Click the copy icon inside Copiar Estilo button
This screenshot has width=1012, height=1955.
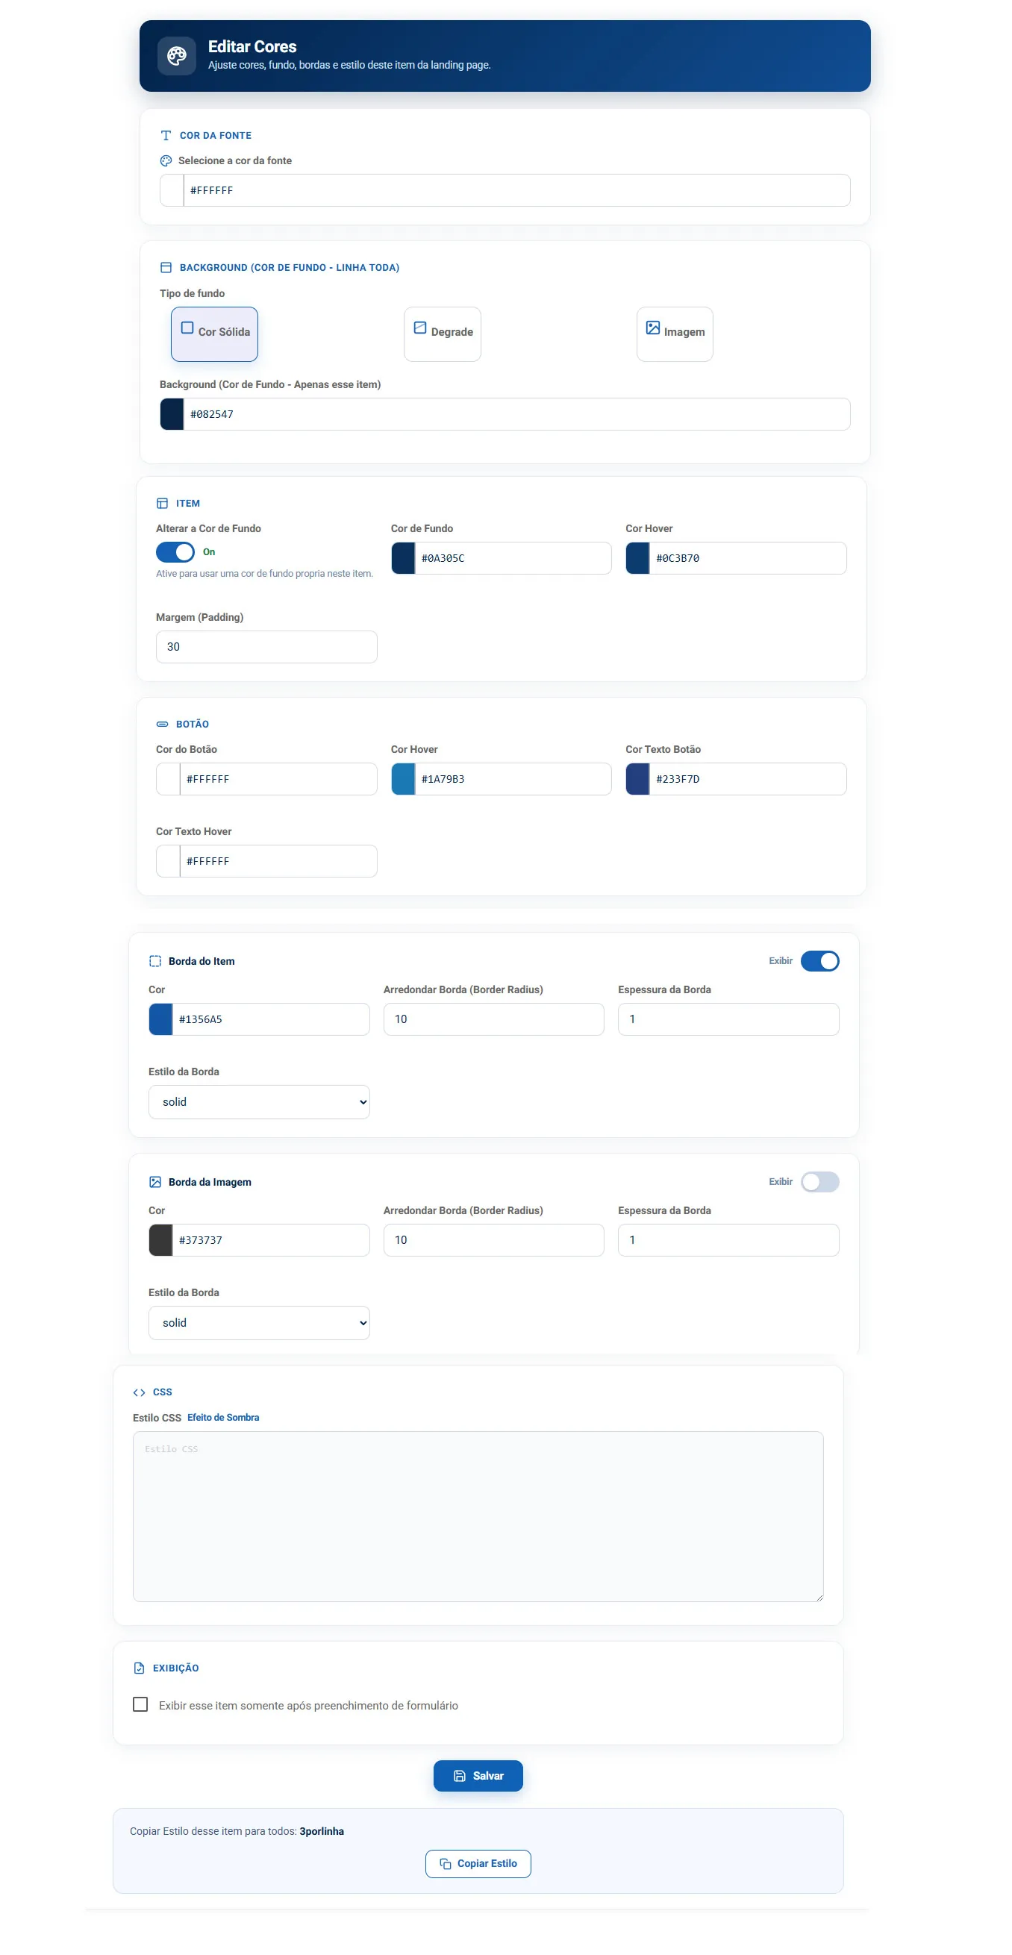click(x=446, y=1865)
